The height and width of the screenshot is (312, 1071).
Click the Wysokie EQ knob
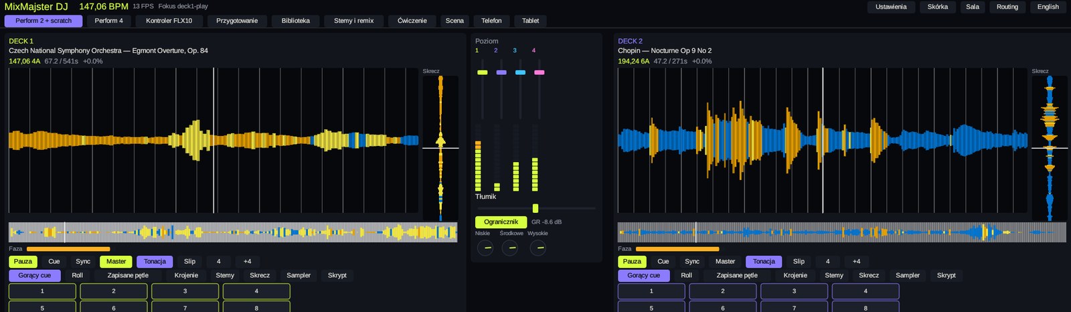538,248
